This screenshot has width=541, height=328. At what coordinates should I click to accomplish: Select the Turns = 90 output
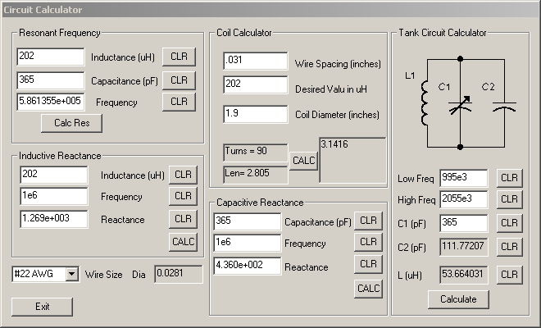click(255, 153)
